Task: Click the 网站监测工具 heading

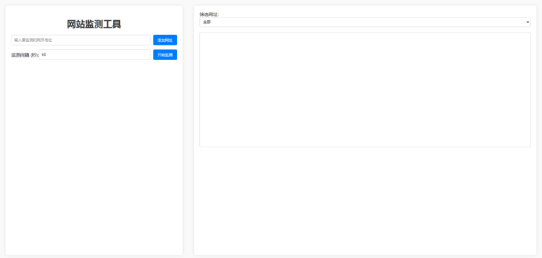Action: click(94, 24)
